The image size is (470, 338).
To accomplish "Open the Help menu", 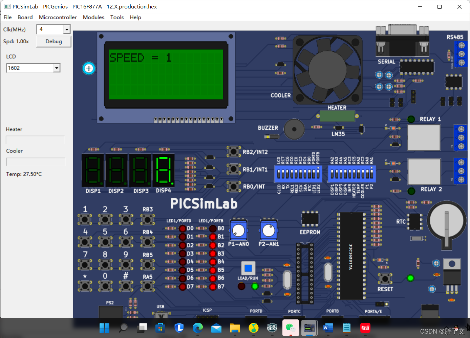I will point(135,17).
